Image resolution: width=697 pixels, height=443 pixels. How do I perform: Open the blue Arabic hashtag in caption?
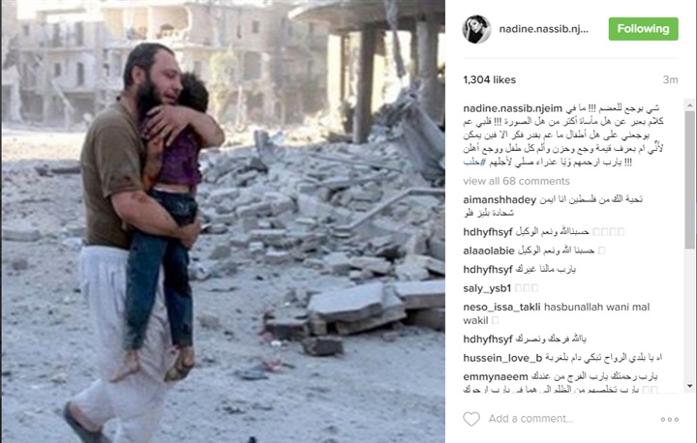(x=471, y=162)
